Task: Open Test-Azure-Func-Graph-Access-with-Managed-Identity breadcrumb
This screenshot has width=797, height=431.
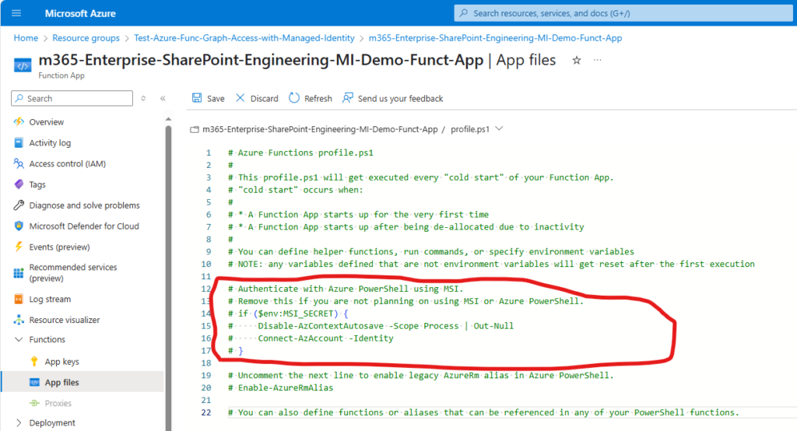Action: pos(244,38)
